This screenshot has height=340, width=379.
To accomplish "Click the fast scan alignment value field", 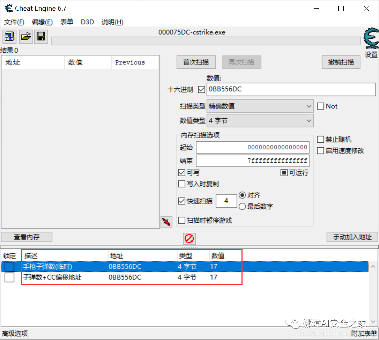I will point(226,201).
